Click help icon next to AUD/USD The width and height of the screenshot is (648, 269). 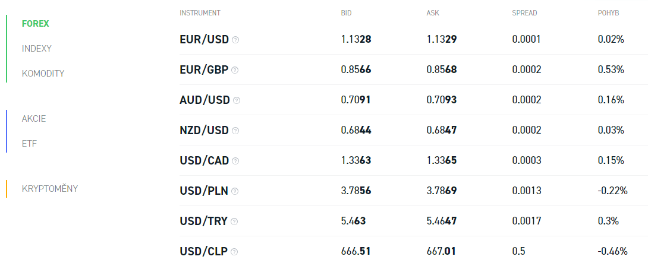click(x=237, y=100)
